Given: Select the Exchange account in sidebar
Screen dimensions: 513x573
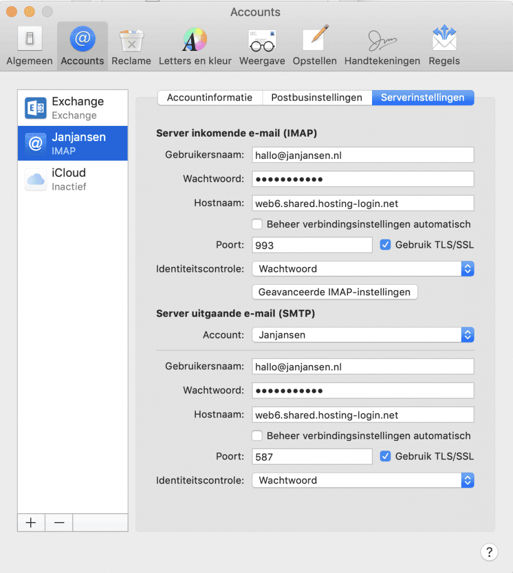Looking at the screenshot, I should (x=73, y=108).
